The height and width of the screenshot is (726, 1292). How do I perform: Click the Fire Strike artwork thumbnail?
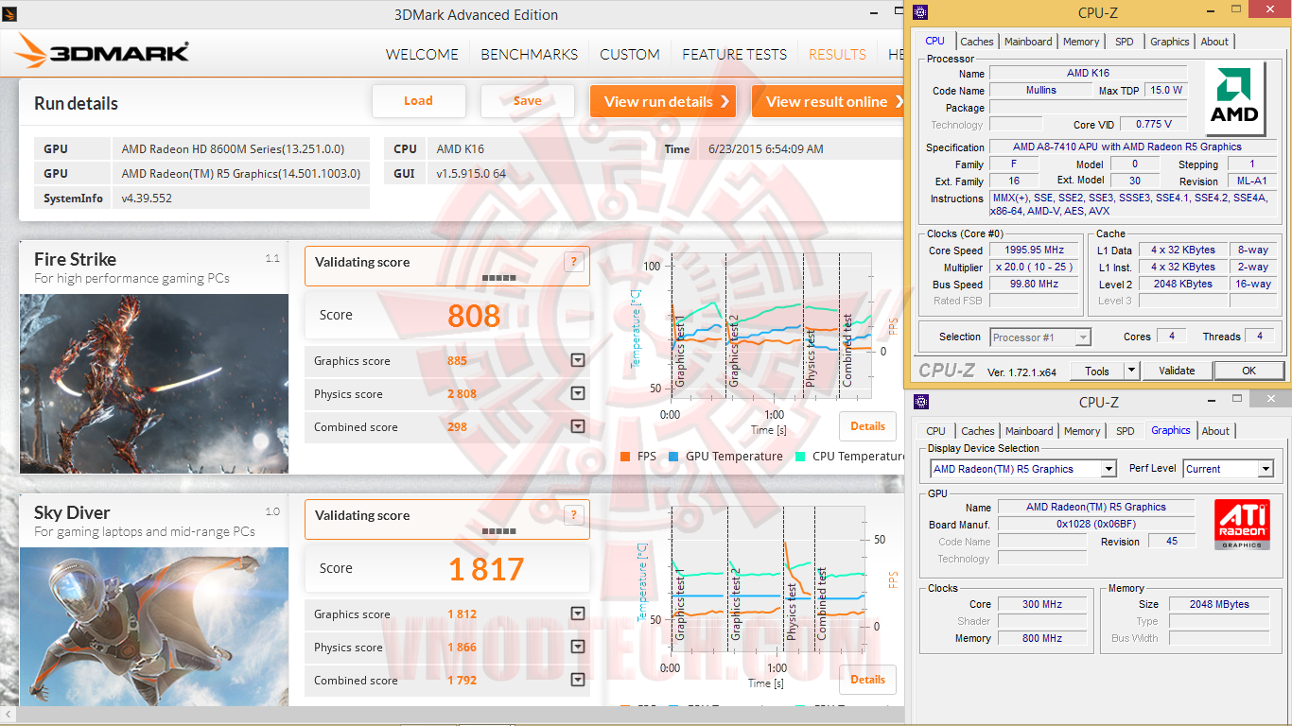pos(154,383)
